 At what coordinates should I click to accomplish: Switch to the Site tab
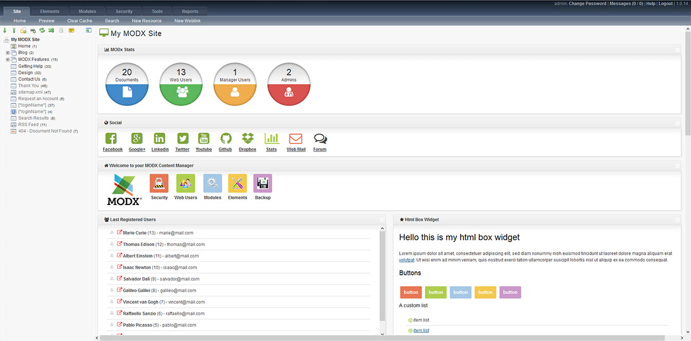(17, 11)
